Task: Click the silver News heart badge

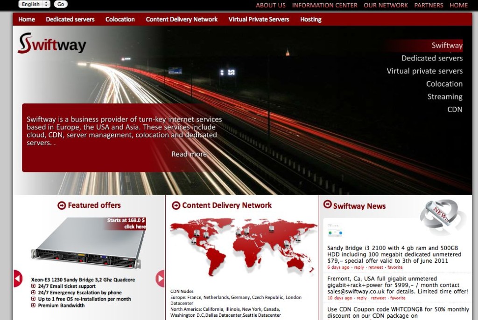Action: point(442,217)
